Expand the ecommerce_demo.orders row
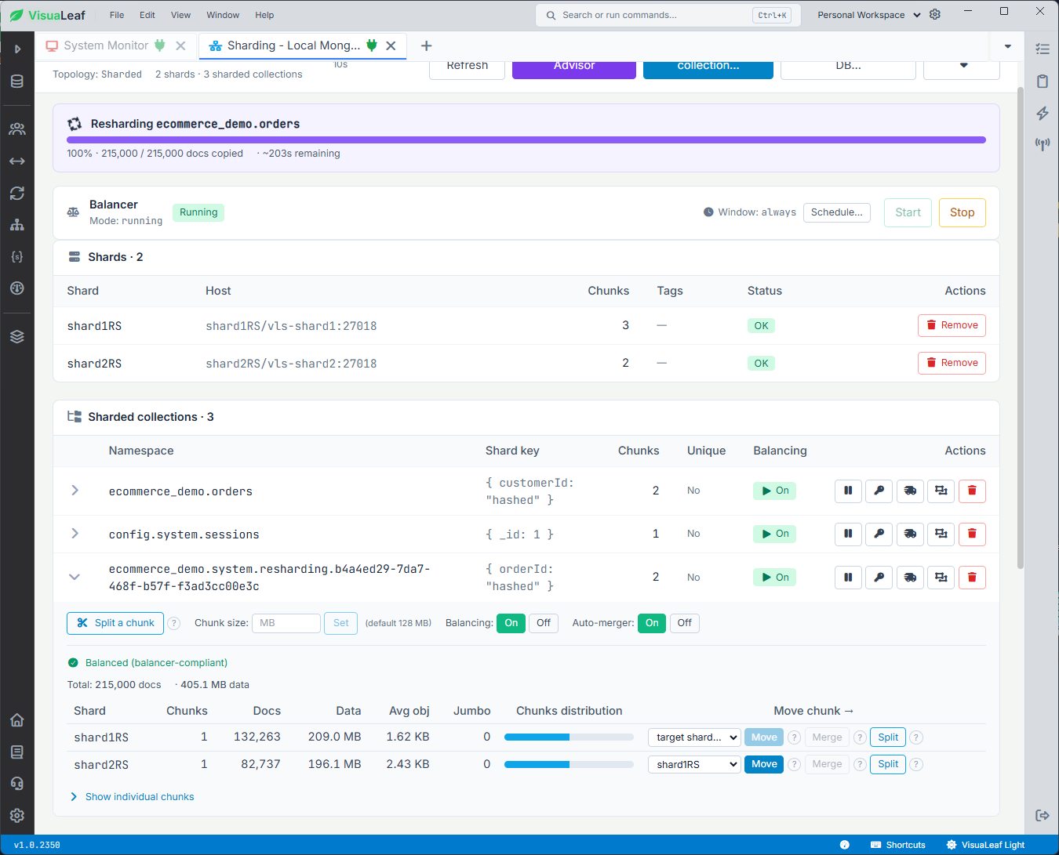The height and width of the screenshot is (855, 1059). (x=75, y=491)
